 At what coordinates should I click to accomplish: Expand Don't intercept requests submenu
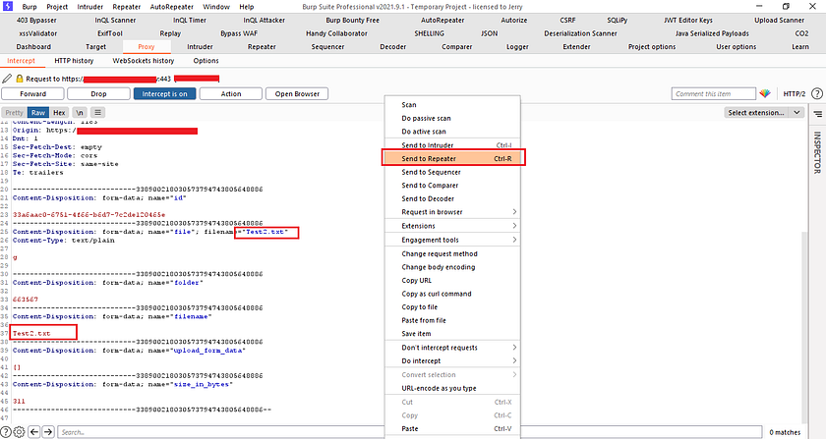tap(452, 348)
